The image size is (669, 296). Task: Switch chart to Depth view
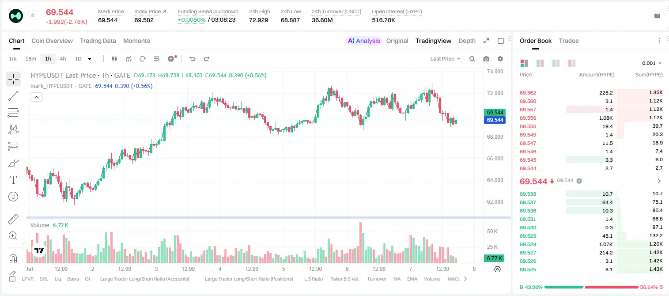467,41
